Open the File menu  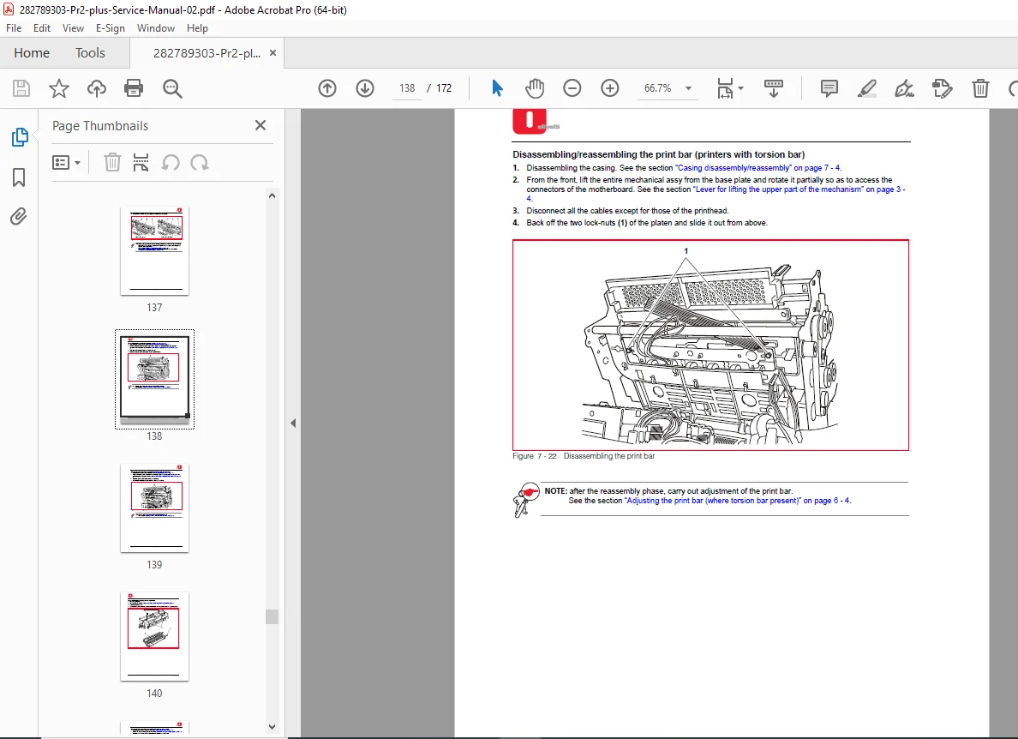click(x=14, y=28)
